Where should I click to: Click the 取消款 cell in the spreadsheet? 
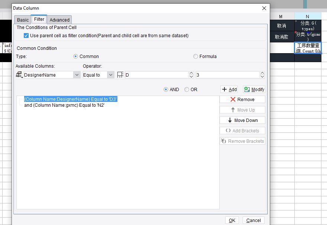pyautogui.click(x=282, y=37)
